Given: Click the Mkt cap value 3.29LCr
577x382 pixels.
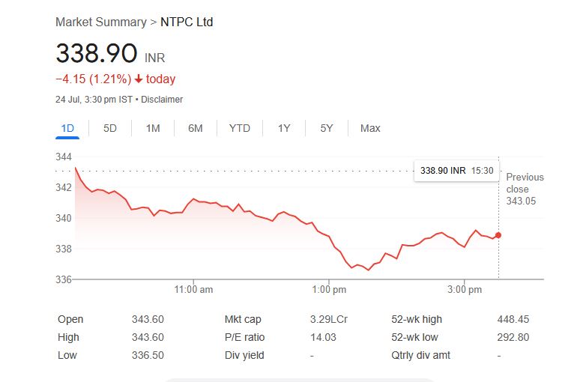Looking at the screenshot, I should point(328,319).
